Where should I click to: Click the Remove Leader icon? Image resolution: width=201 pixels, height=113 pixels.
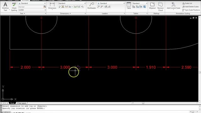[102, 7]
